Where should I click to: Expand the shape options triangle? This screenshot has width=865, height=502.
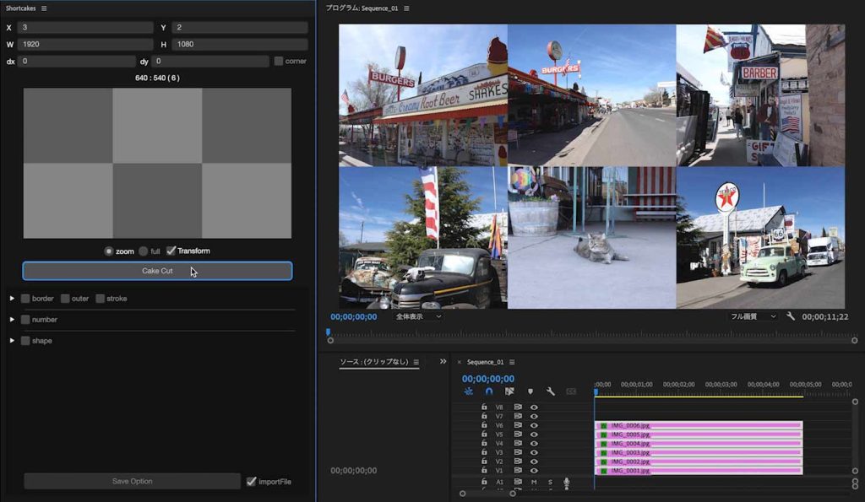point(13,341)
